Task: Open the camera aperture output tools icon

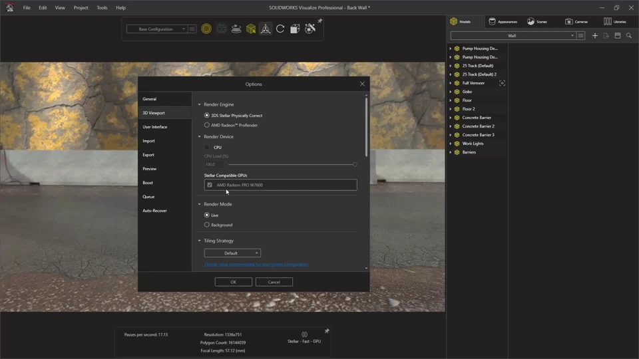Action: (x=310, y=29)
